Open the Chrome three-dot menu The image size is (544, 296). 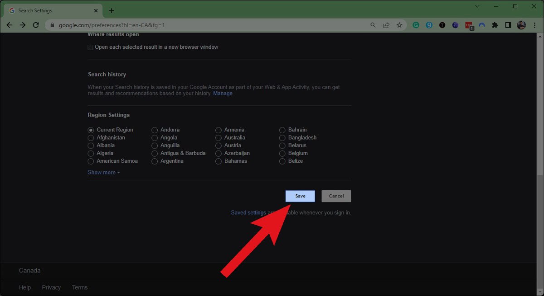coord(535,25)
